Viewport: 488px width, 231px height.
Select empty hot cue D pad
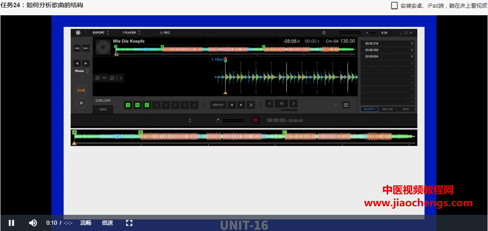coord(156,105)
